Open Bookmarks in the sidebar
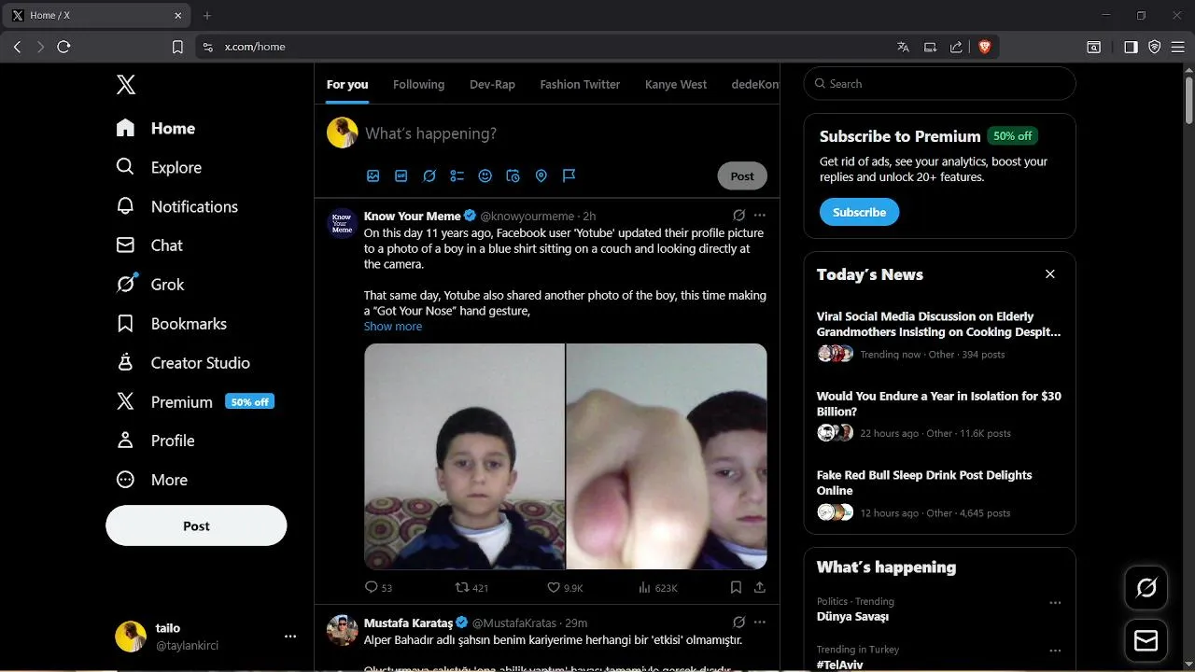 coord(171,324)
